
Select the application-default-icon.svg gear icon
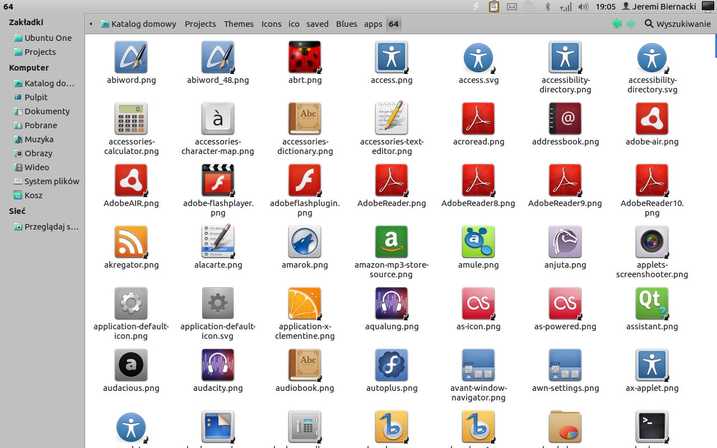coord(218,304)
